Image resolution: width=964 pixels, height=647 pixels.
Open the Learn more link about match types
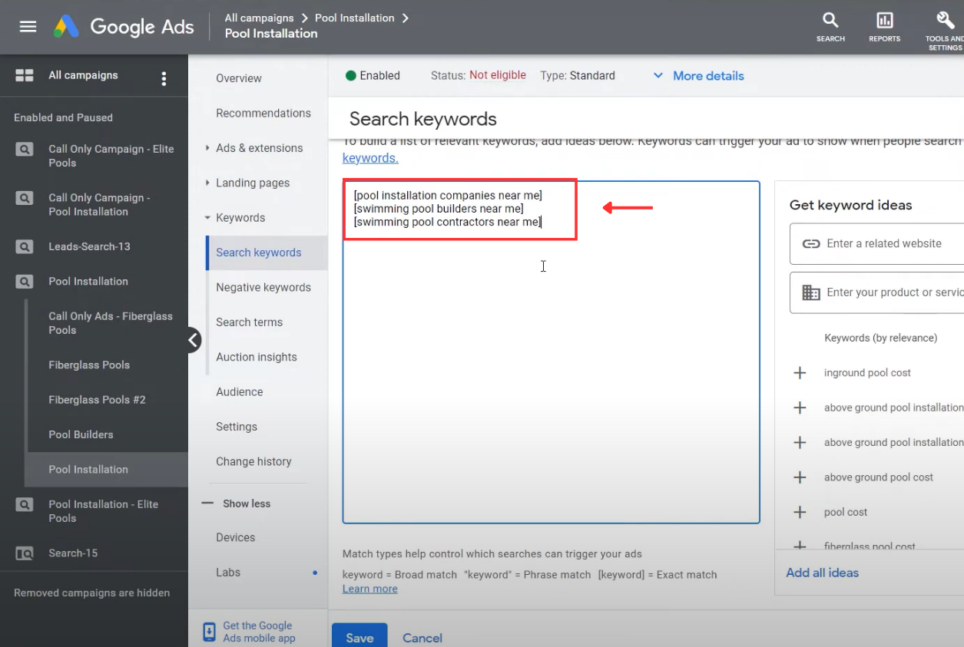[369, 589]
